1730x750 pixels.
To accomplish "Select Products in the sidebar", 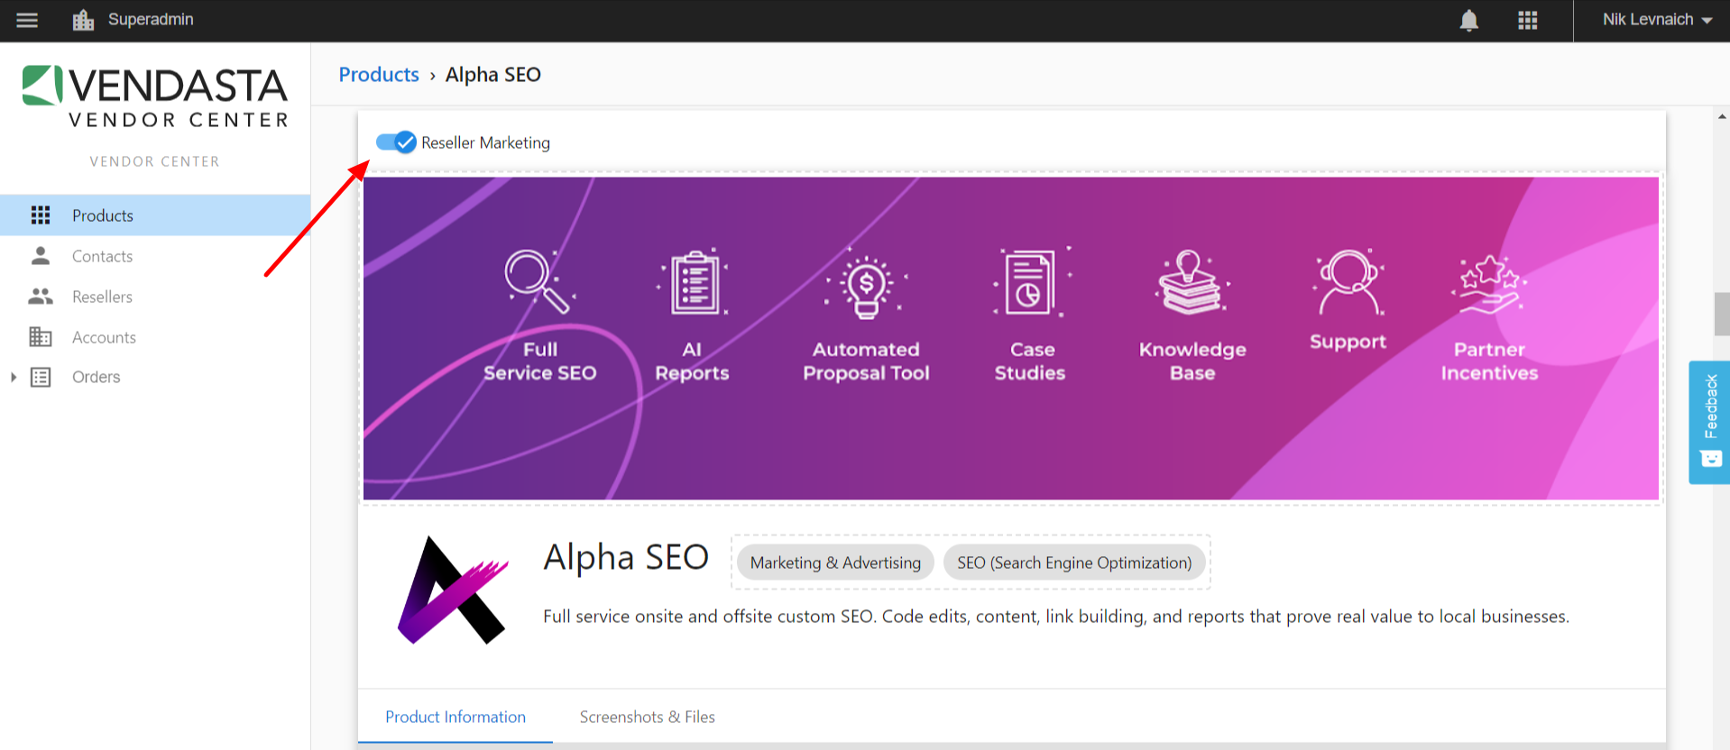I will click(x=155, y=215).
